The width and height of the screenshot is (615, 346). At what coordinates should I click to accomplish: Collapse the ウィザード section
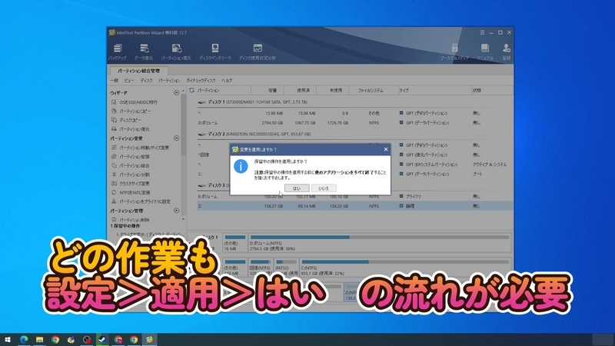tap(176, 92)
